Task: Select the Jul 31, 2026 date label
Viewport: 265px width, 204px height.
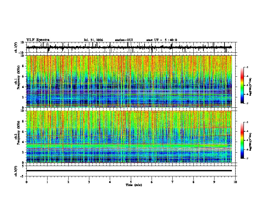Action: tap(93, 40)
